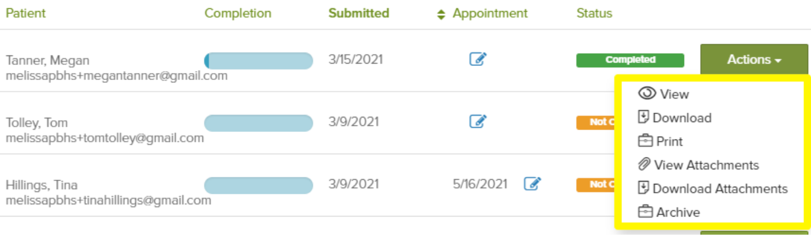Select Download Attachments from the menu

[x=720, y=189]
